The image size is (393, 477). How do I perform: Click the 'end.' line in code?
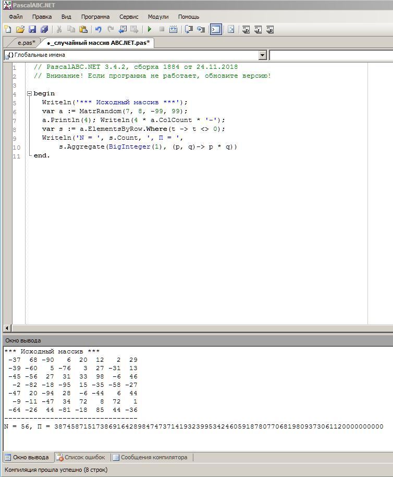pyautogui.click(x=42, y=155)
